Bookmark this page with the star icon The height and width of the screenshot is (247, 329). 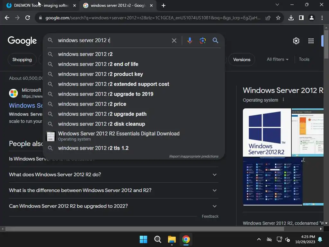[x=278, y=18]
